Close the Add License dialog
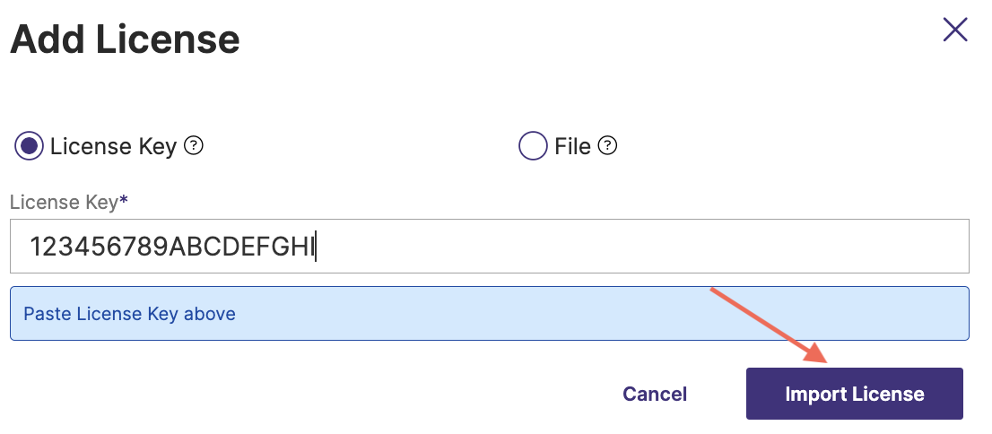992x434 pixels. 955,30
